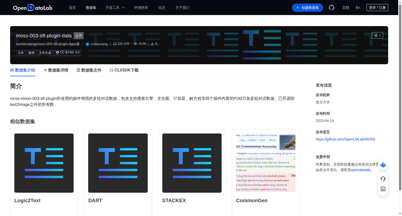This screenshot has height=216, width=402.
Task: Copy the dataset path suntianxiang/moss-003-sft-plugin-data
Action: tap(78, 44)
